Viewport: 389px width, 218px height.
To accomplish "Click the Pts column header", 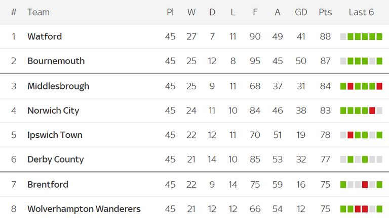I will click(x=325, y=12).
